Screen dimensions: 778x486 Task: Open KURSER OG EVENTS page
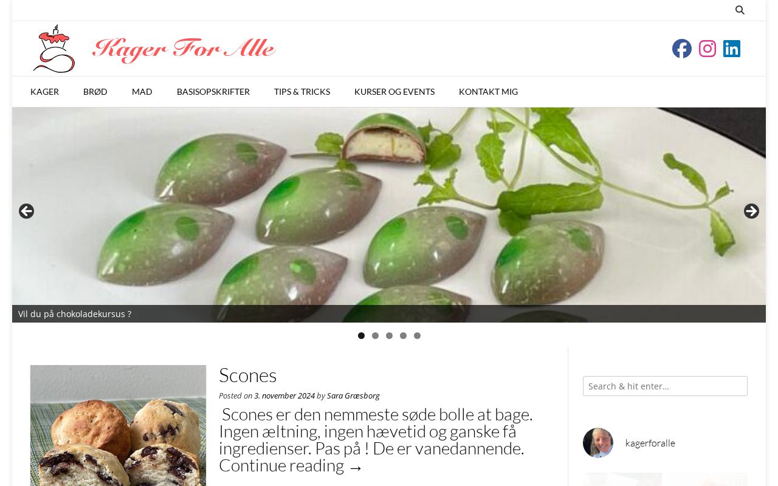coord(394,92)
